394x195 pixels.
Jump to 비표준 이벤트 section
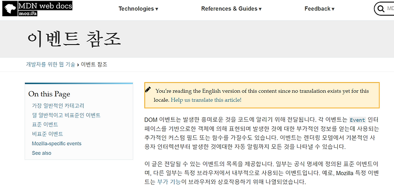(47, 134)
